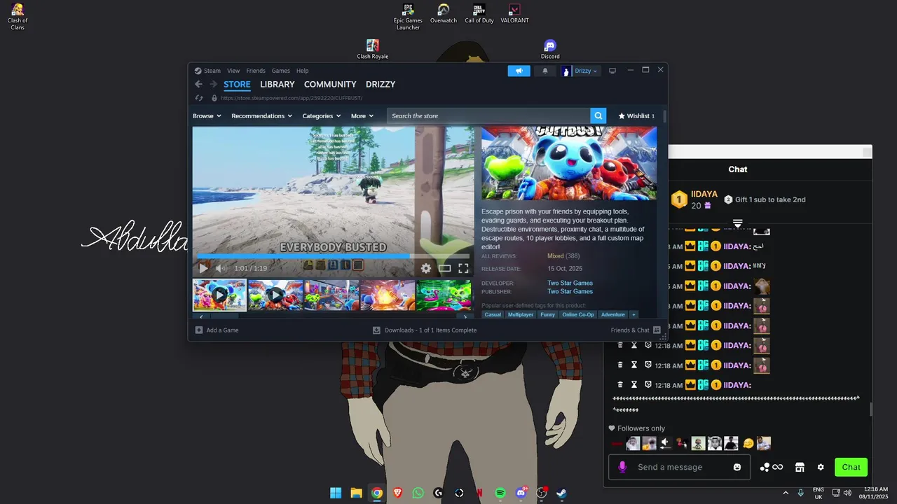
Task: Click the green Chat send button
Action: coord(851,467)
